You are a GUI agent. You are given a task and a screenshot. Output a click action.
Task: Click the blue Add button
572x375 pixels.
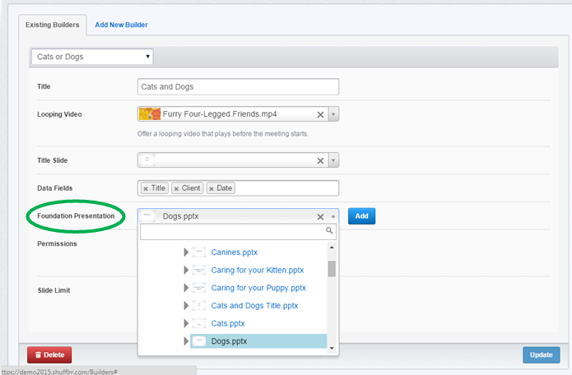361,216
